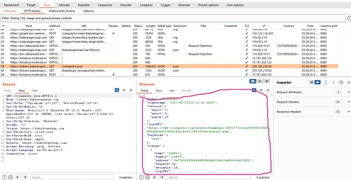351x180 pixels.
Task: Go to previous match in Response search
Action: tap(155, 177)
